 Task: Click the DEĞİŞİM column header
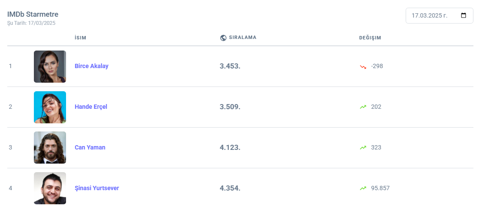click(x=370, y=38)
